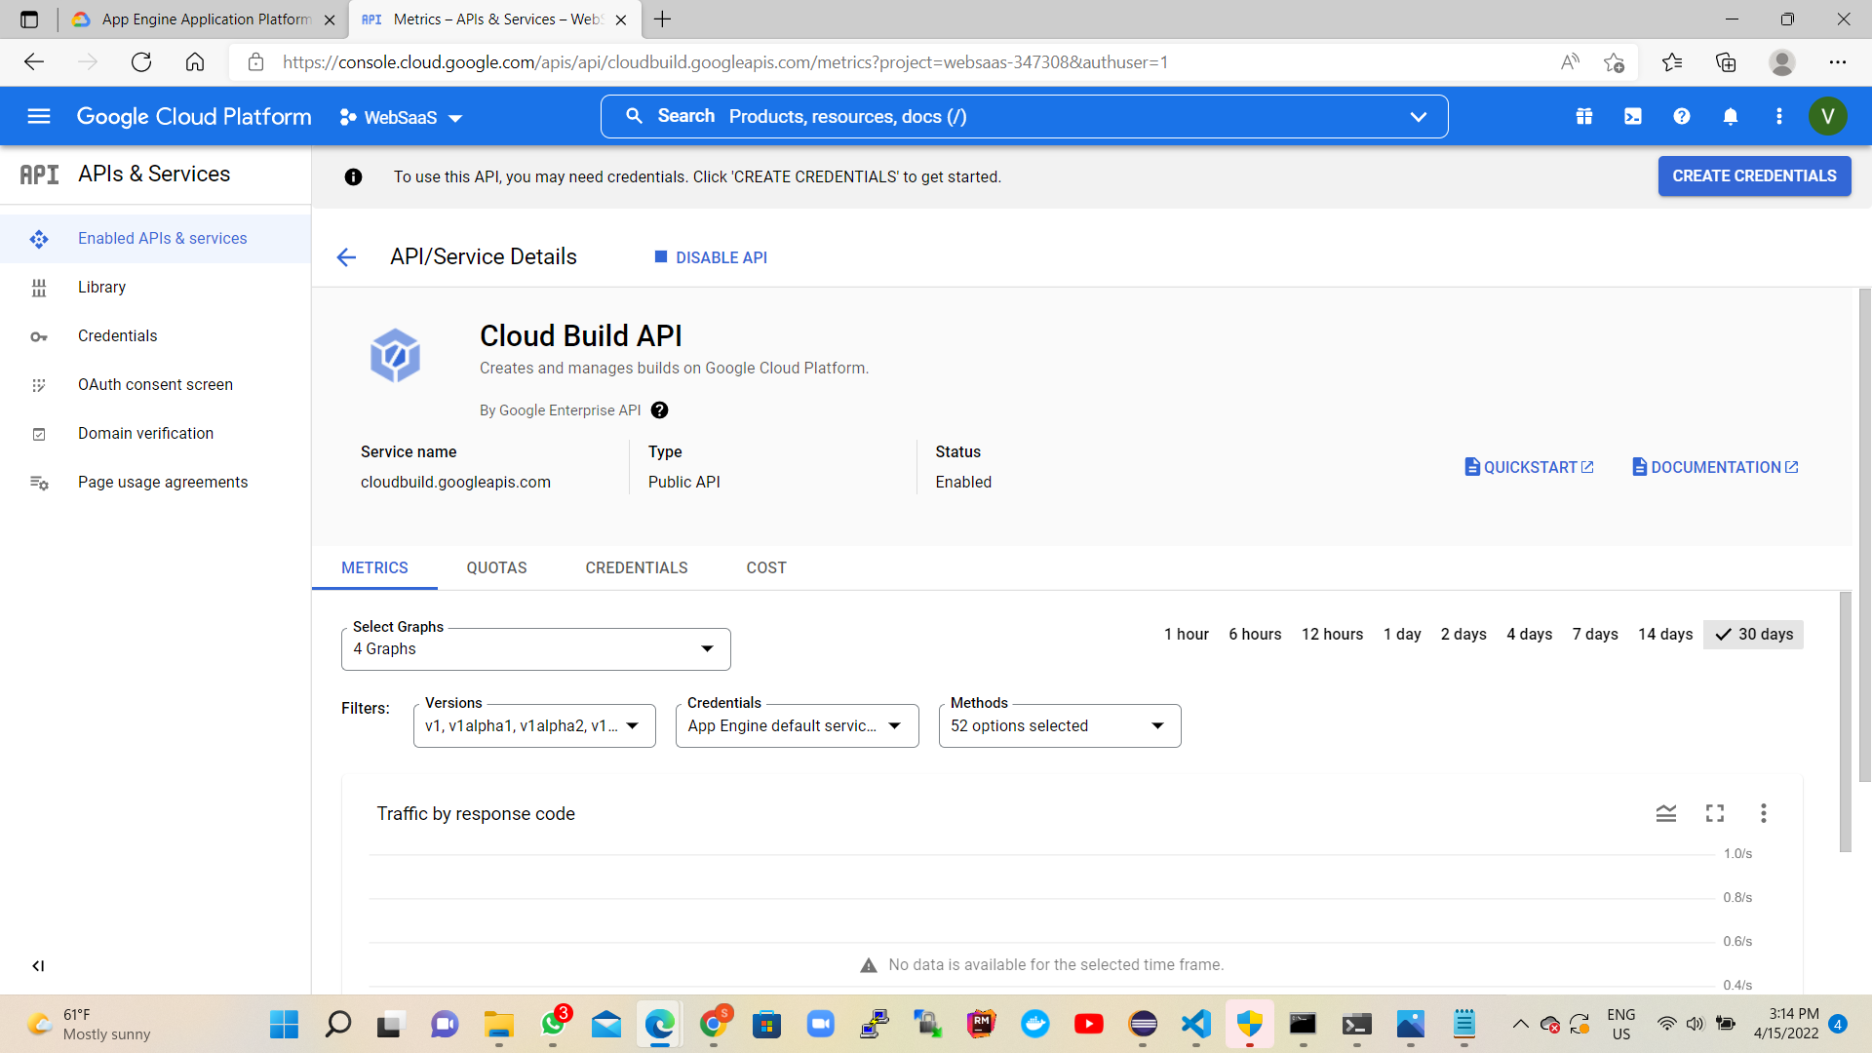Screen dimensions: 1872x1053
Task: Open the Select Graphs dropdown
Action: 536,649
